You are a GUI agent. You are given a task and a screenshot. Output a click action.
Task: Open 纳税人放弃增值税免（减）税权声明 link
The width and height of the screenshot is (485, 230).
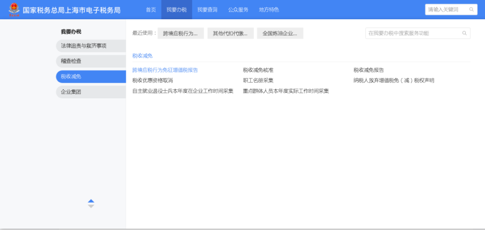[x=394, y=81]
